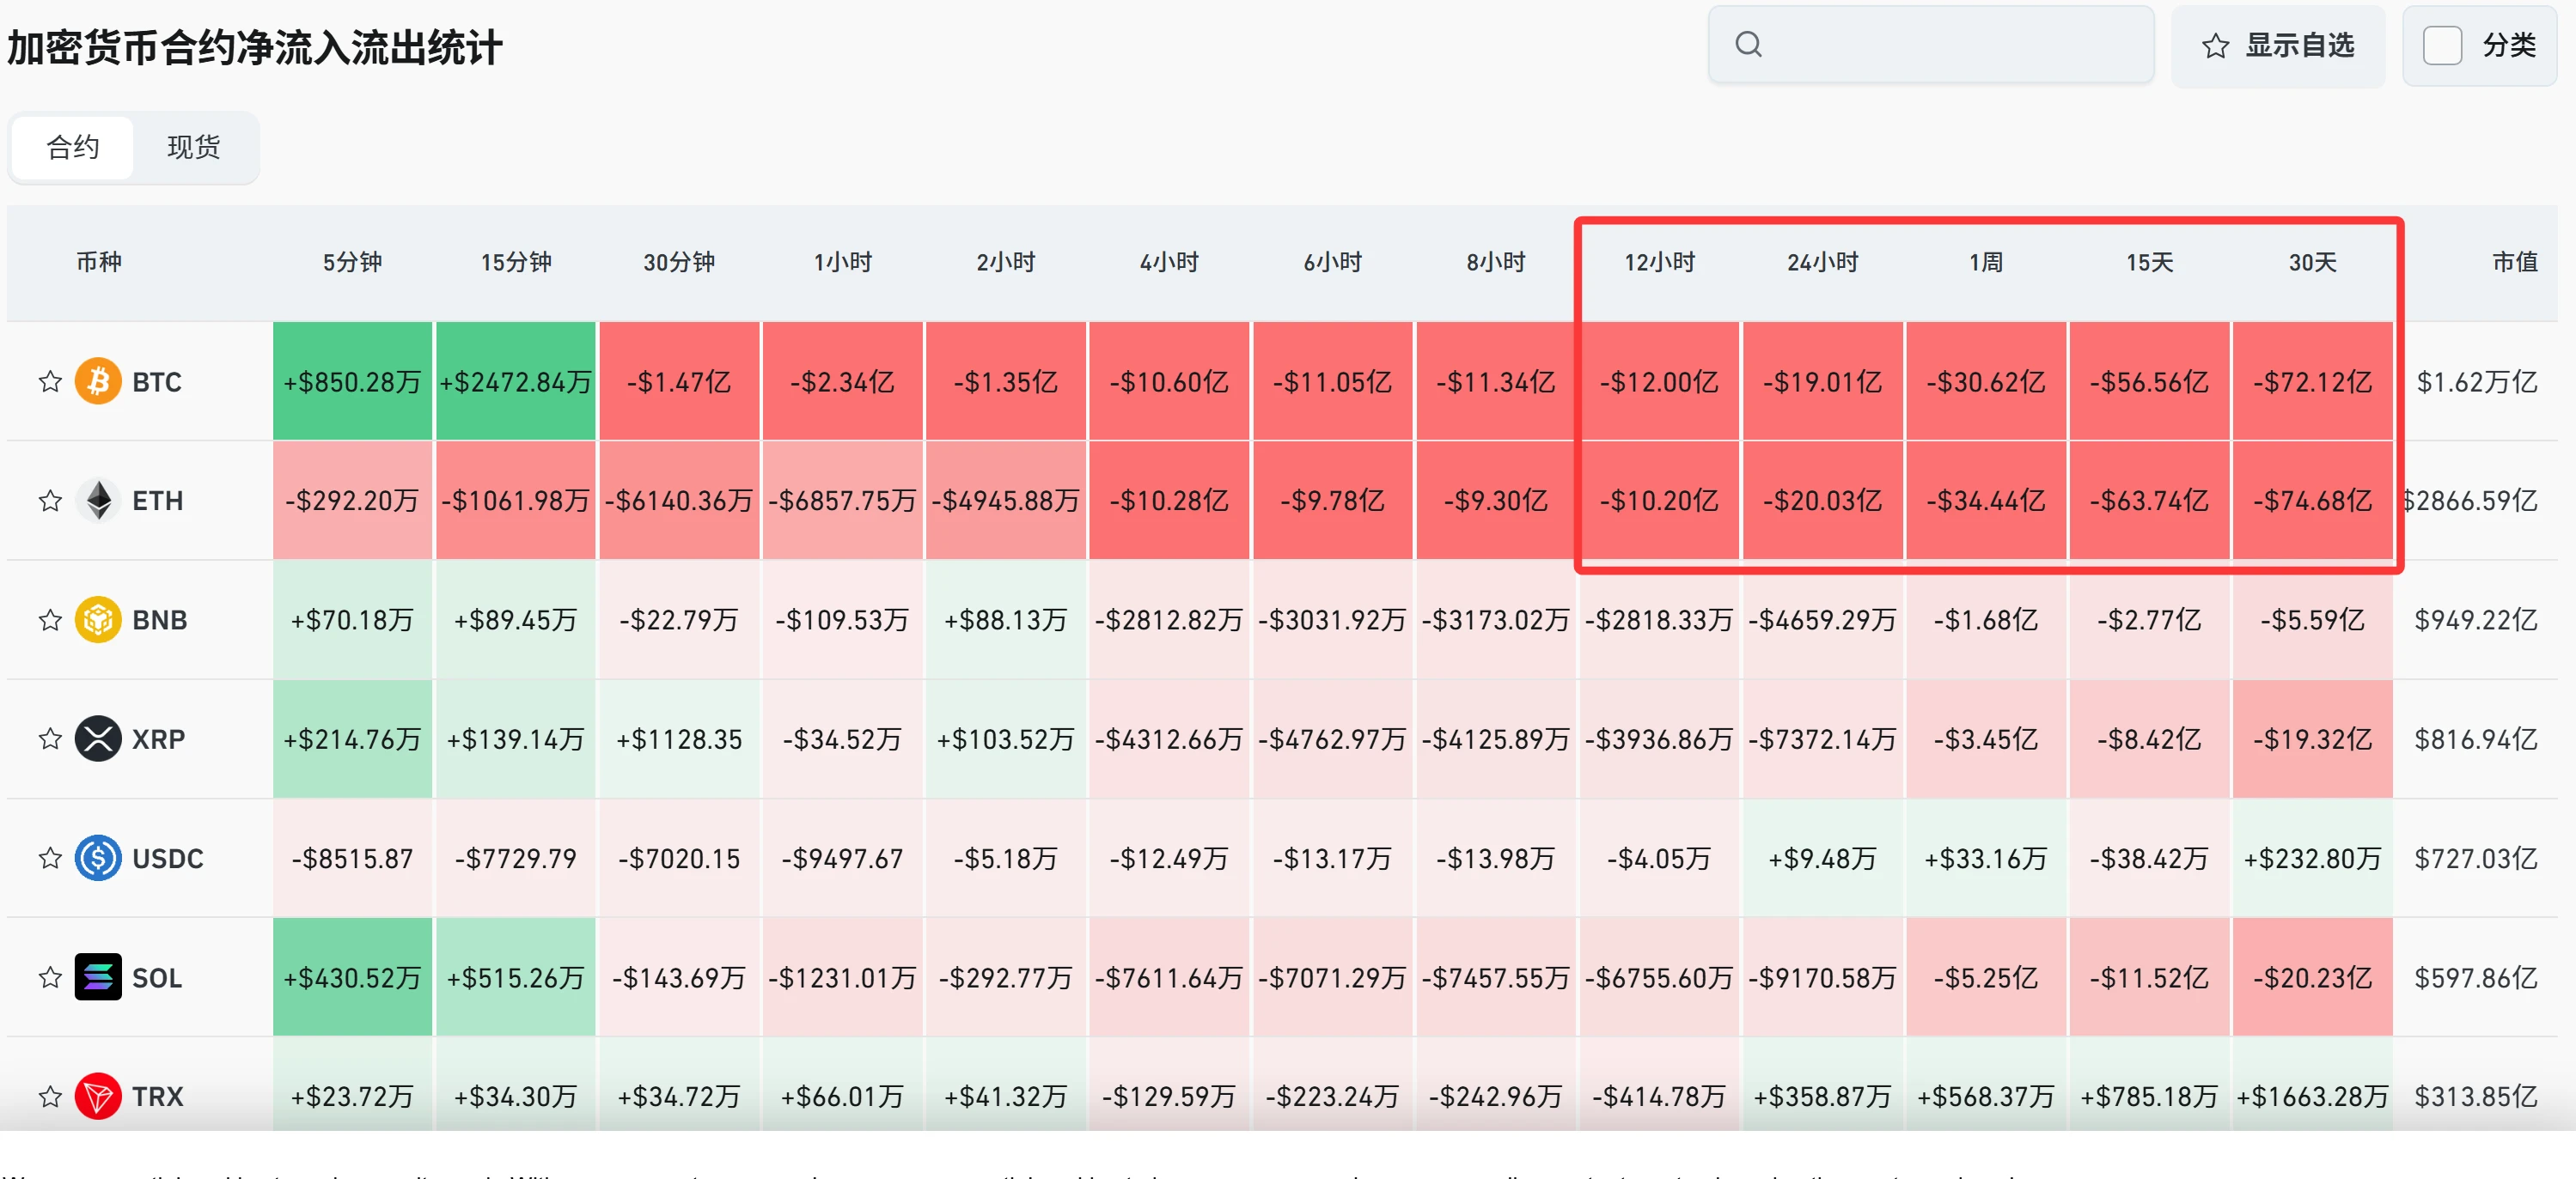This screenshot has width=2576, height=1179.
Task: Click the Solana coin logo
Action: [x=98, y=977]
